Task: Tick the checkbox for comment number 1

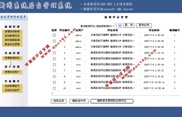Action: point(54,35)
